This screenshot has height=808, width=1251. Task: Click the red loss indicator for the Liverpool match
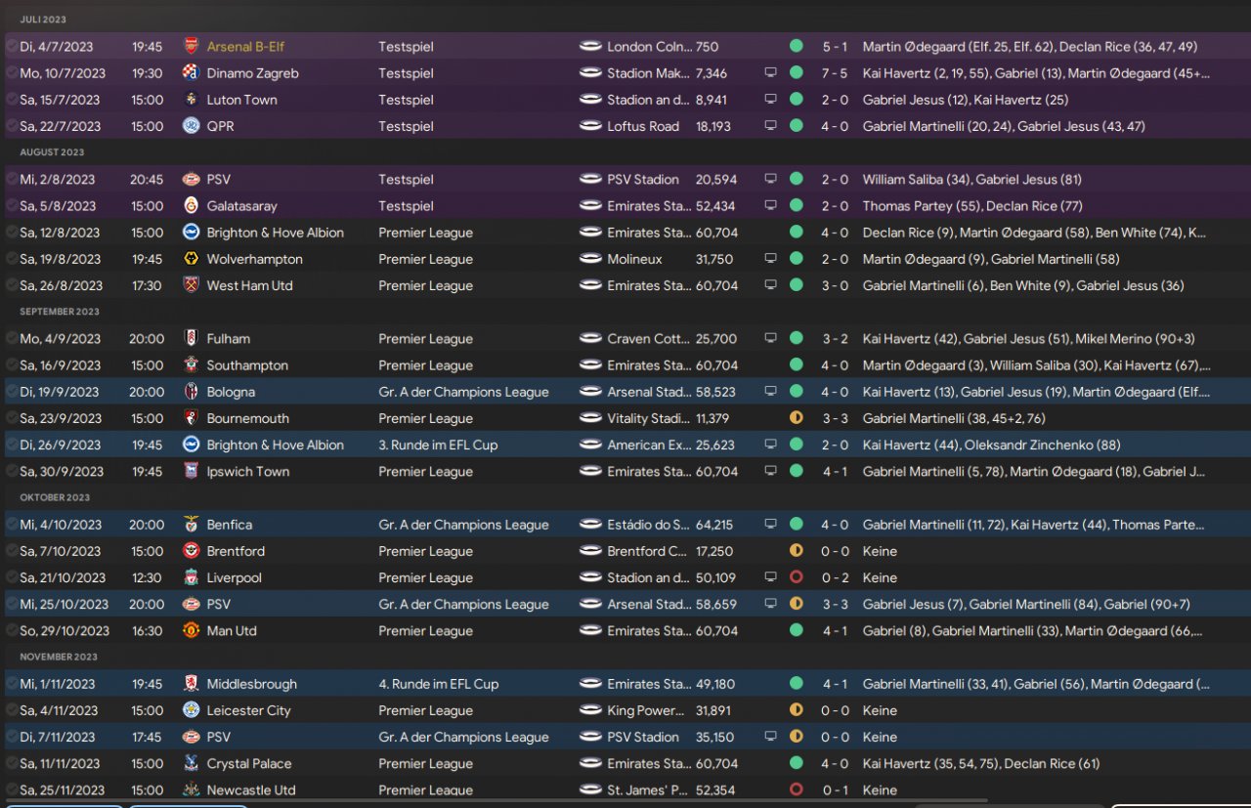pyautogui.click(x=797, y=577)
